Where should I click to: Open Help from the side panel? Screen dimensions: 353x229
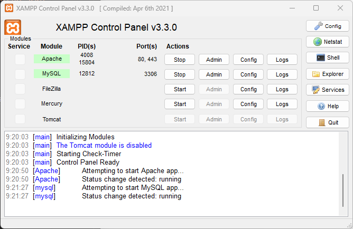pyautogui.click(x=327, y=106)
